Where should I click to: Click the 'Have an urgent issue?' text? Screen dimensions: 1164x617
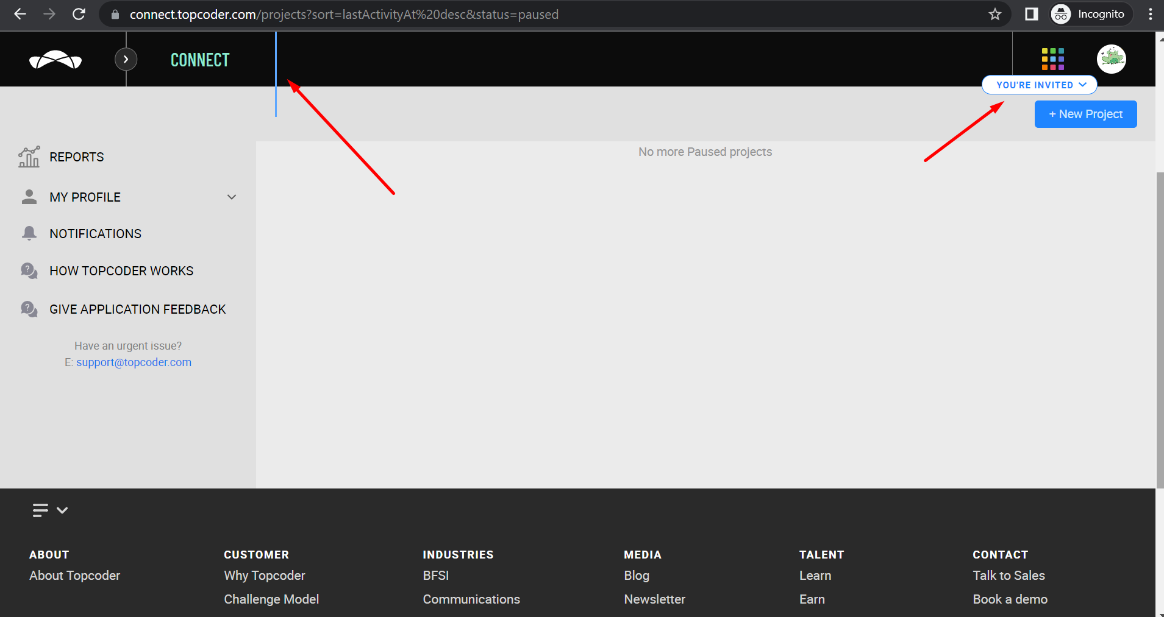[128, 346]
